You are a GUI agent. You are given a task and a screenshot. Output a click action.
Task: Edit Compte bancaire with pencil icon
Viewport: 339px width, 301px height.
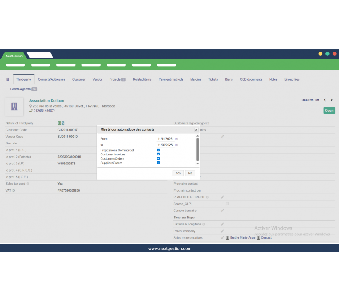click(222, 210)
